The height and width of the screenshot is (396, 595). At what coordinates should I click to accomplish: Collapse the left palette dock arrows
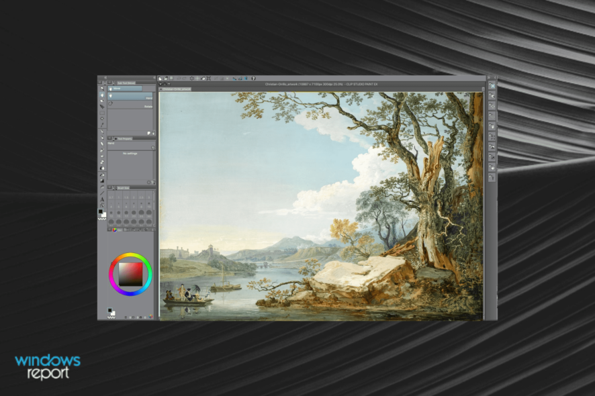pos(105,77)
